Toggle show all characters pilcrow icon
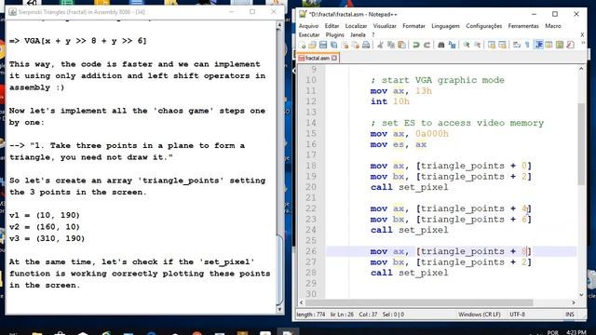The height and width of the screenshot is (335, 596). [x=527, y=45]
